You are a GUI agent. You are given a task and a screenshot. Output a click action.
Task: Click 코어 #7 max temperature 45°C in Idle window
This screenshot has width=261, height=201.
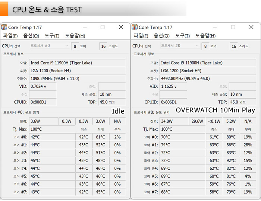[x=101, y=192]
